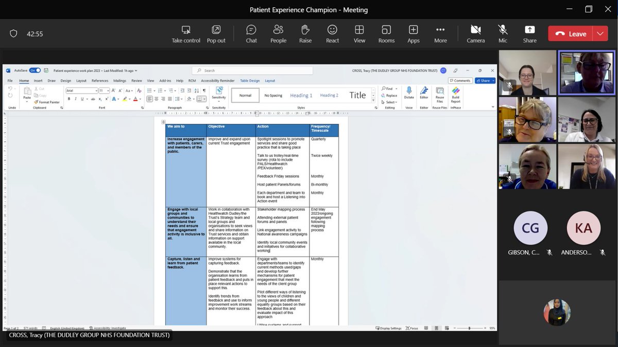Open the File menu in Word
Viewport: 618px width, 347px height.
click(x=10, y=81)
